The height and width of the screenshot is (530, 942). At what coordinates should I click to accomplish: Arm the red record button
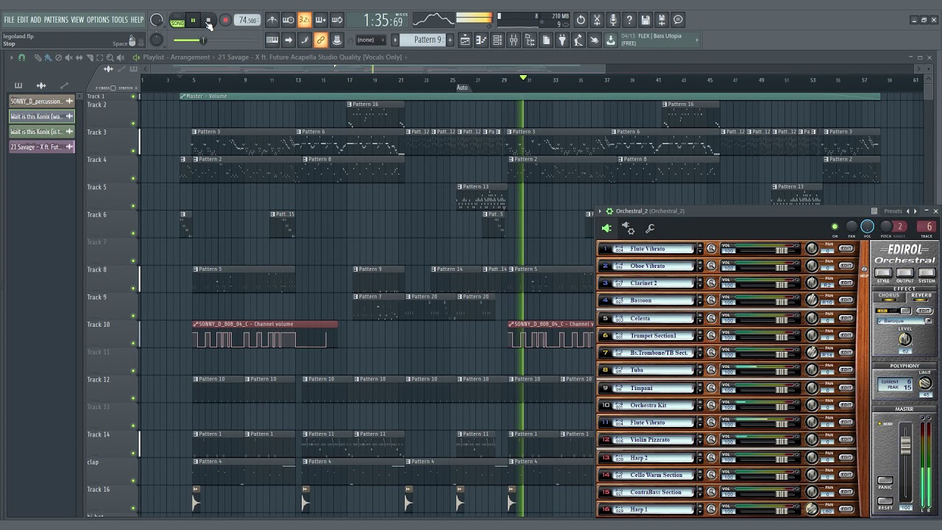pyautogui.click(x=225, y=21)
